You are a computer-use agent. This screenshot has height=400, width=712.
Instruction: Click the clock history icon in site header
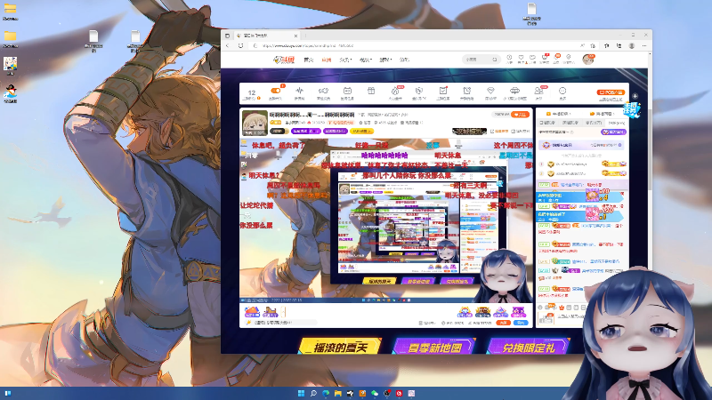click(x=509, y=58)
